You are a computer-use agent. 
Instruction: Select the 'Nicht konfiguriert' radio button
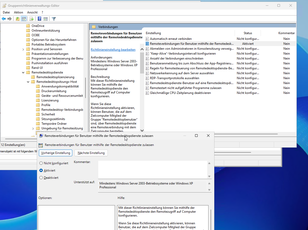click(41, 163)
